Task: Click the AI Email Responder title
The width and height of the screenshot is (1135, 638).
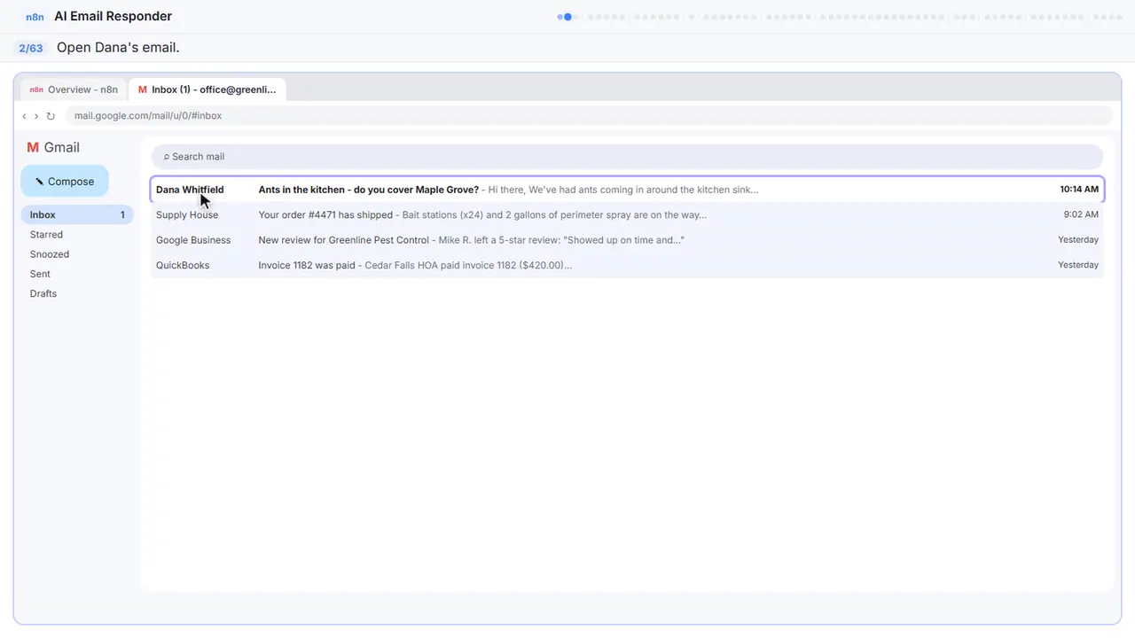Action: click(x=113, y=17)
